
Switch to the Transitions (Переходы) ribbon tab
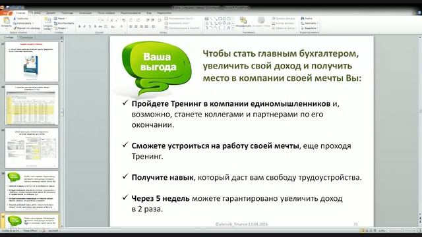[67, 13]
